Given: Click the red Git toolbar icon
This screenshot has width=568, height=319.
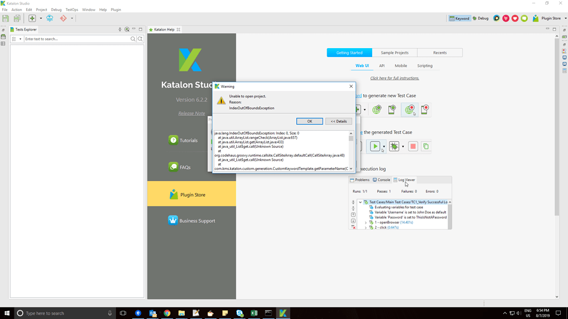Looking at the screenshot, I should pyautogui.click(x=63, y=18).
